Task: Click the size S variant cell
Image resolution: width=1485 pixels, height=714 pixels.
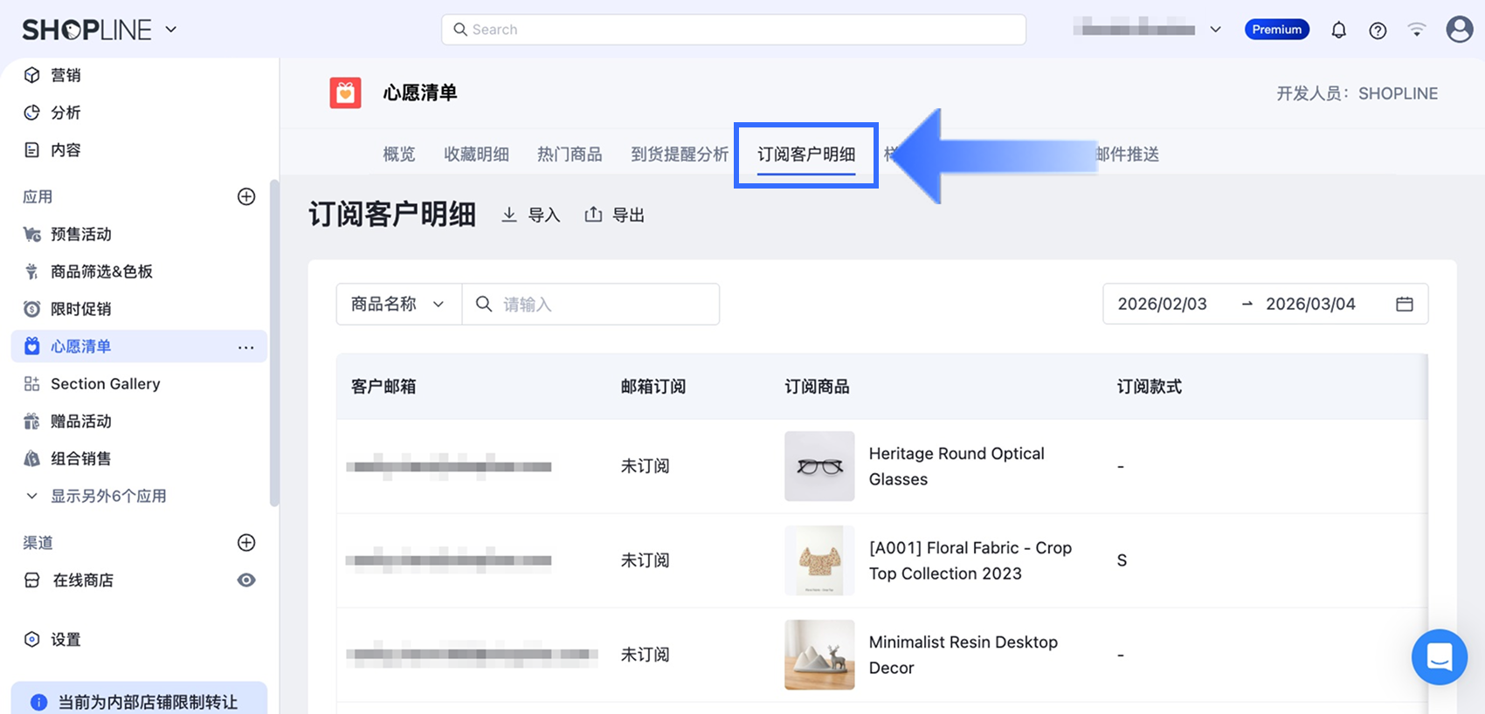Action: point(1122,560)
